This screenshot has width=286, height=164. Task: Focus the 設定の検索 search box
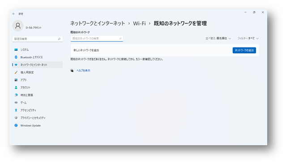(x=38, y=39)
